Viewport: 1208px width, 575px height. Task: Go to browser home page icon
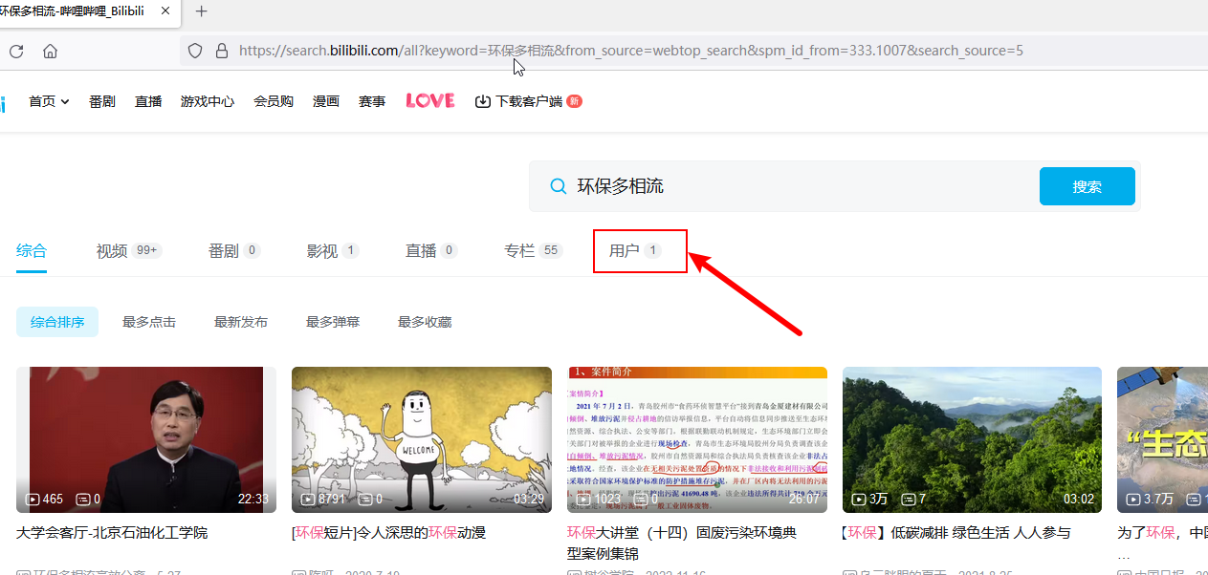point(51,51)
